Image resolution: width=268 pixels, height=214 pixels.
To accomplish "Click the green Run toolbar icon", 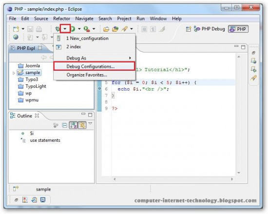I will point(73,29).
